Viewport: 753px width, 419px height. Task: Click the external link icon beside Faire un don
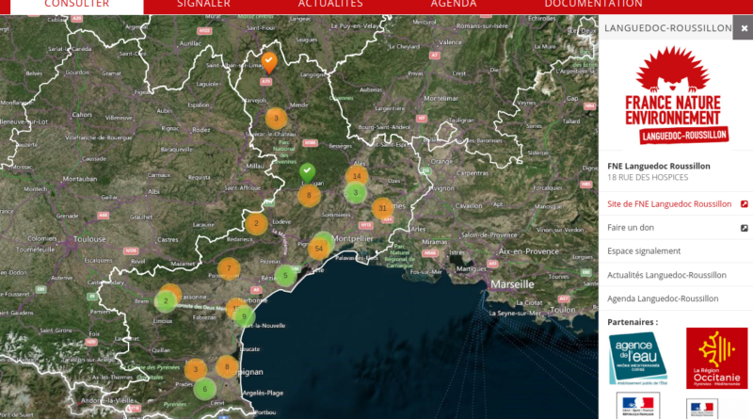744,228
